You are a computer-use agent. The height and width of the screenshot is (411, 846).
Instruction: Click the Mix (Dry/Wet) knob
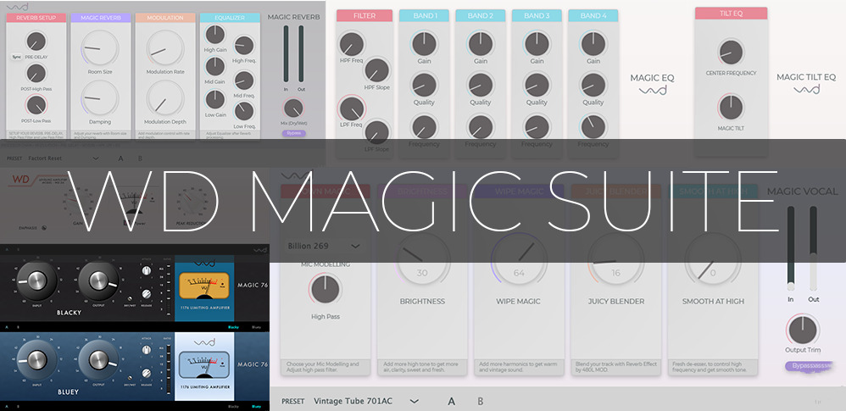pyautogui.click(x=293, y=108)
